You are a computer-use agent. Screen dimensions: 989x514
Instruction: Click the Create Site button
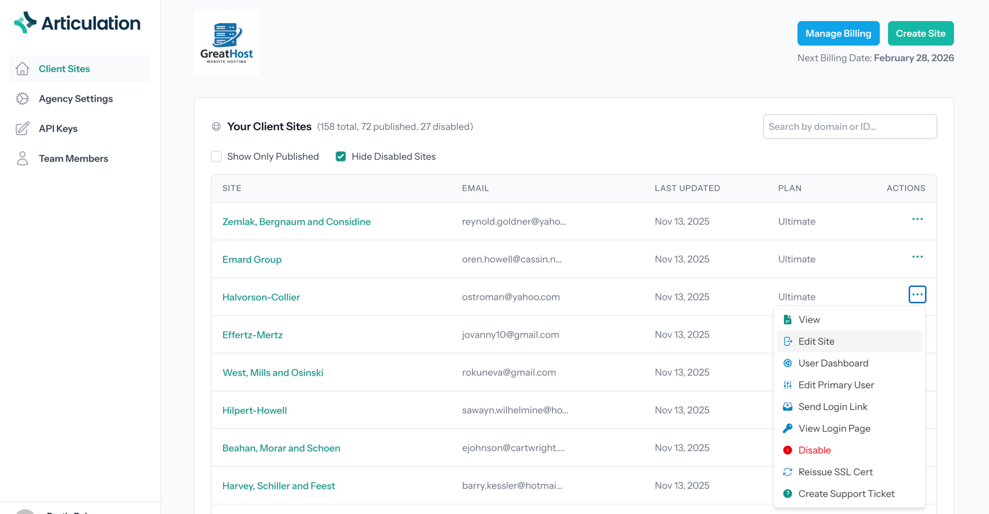920,33
